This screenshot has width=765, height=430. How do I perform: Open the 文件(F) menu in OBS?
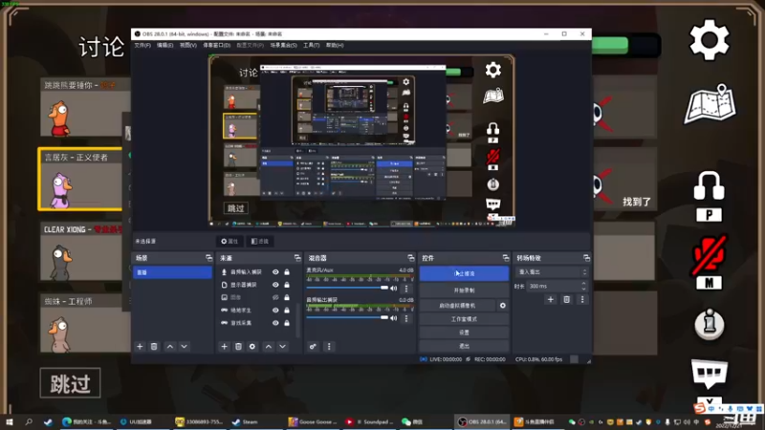click(142, 45)
